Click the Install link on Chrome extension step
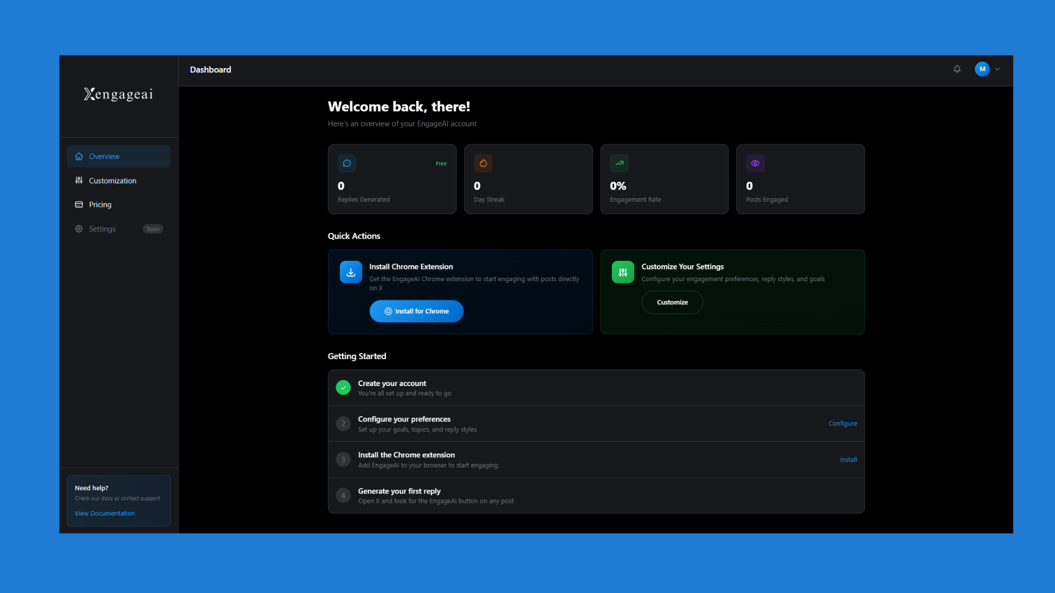1055x593 pixels. pyautogui.click(x=848, y=460)
